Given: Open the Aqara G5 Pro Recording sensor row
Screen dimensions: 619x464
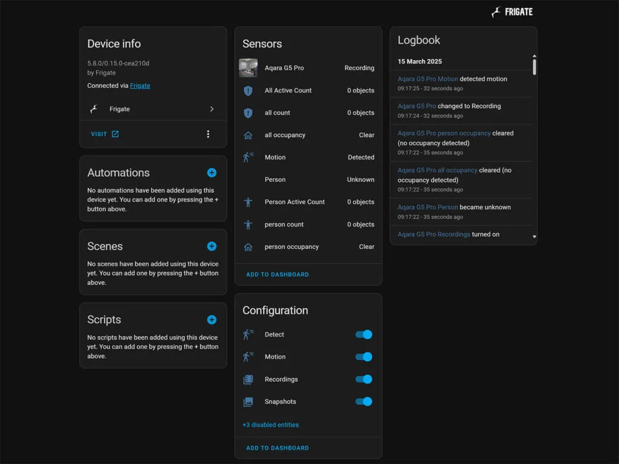Looking at the screenshot, I should 308,68.
